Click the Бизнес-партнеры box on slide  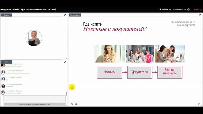(170, 72)
